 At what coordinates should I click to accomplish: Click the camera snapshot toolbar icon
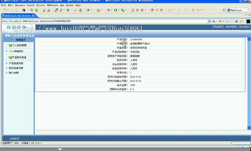[x=88, y=10]
